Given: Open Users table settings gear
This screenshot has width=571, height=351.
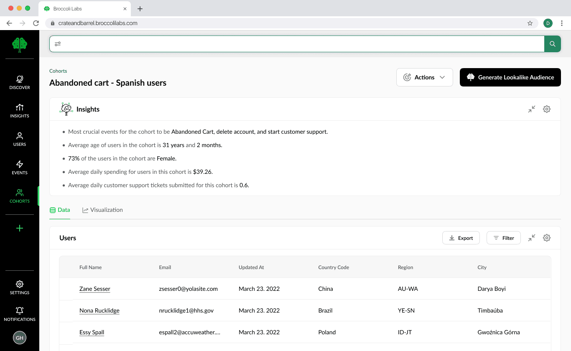Looking at the screenshot, I should pyautogui.click(x=547, y=238).
